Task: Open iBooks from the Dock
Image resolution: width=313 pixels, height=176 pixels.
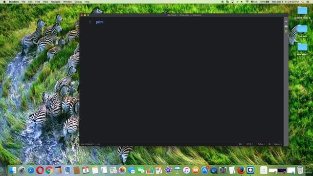Action: [x=196, y=170]
